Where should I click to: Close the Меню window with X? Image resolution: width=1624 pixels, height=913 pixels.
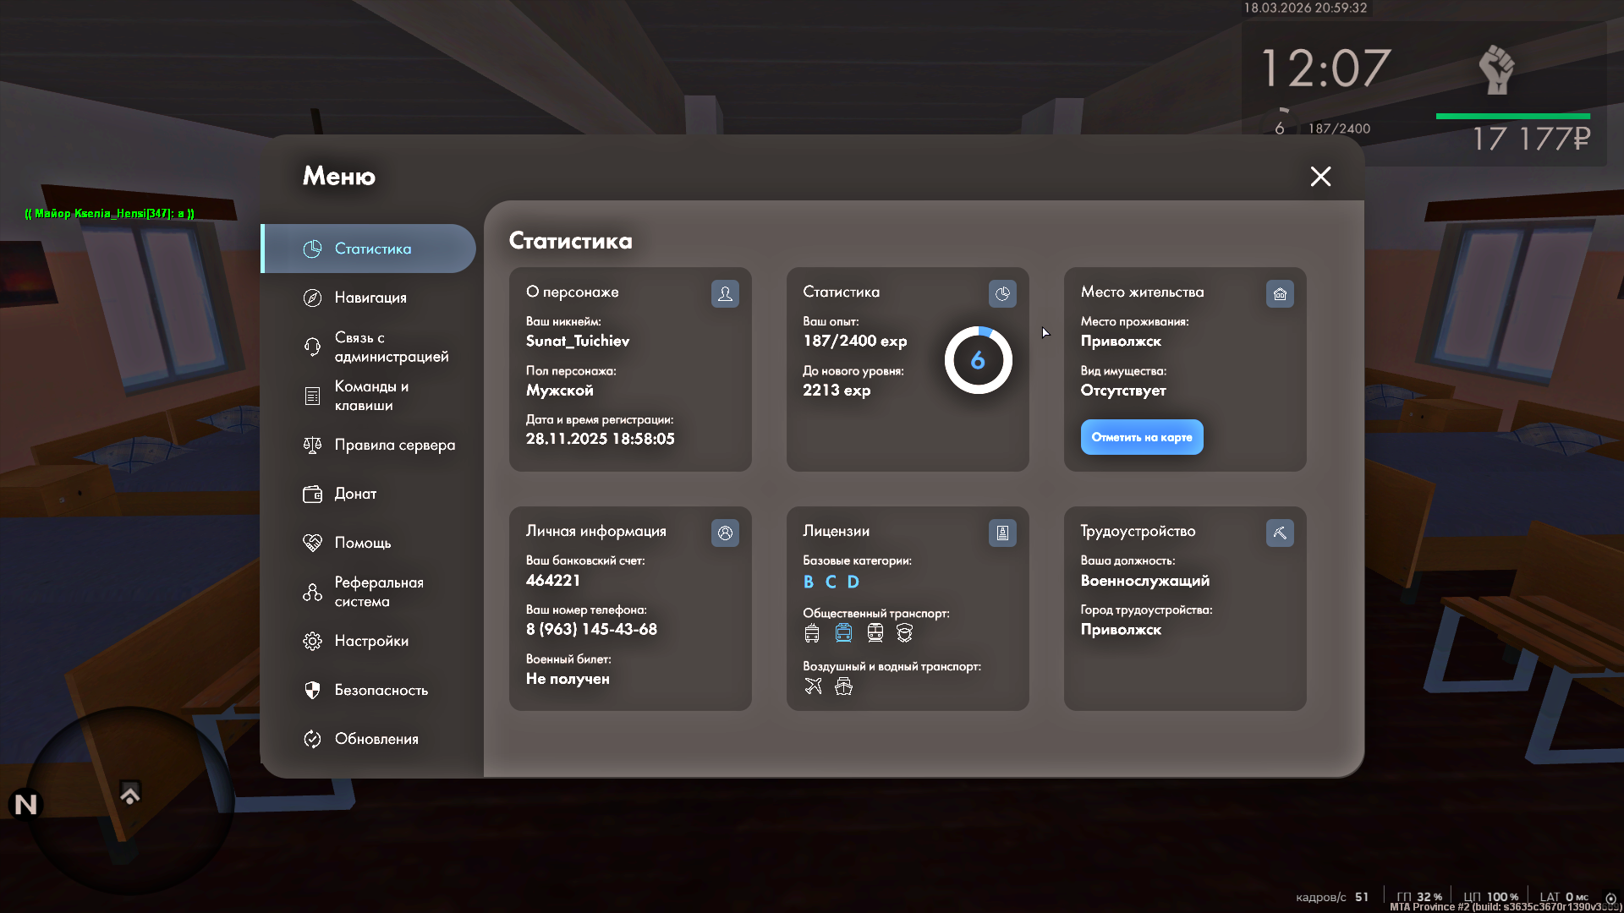pyautogui.click(x=1320, y=176)
